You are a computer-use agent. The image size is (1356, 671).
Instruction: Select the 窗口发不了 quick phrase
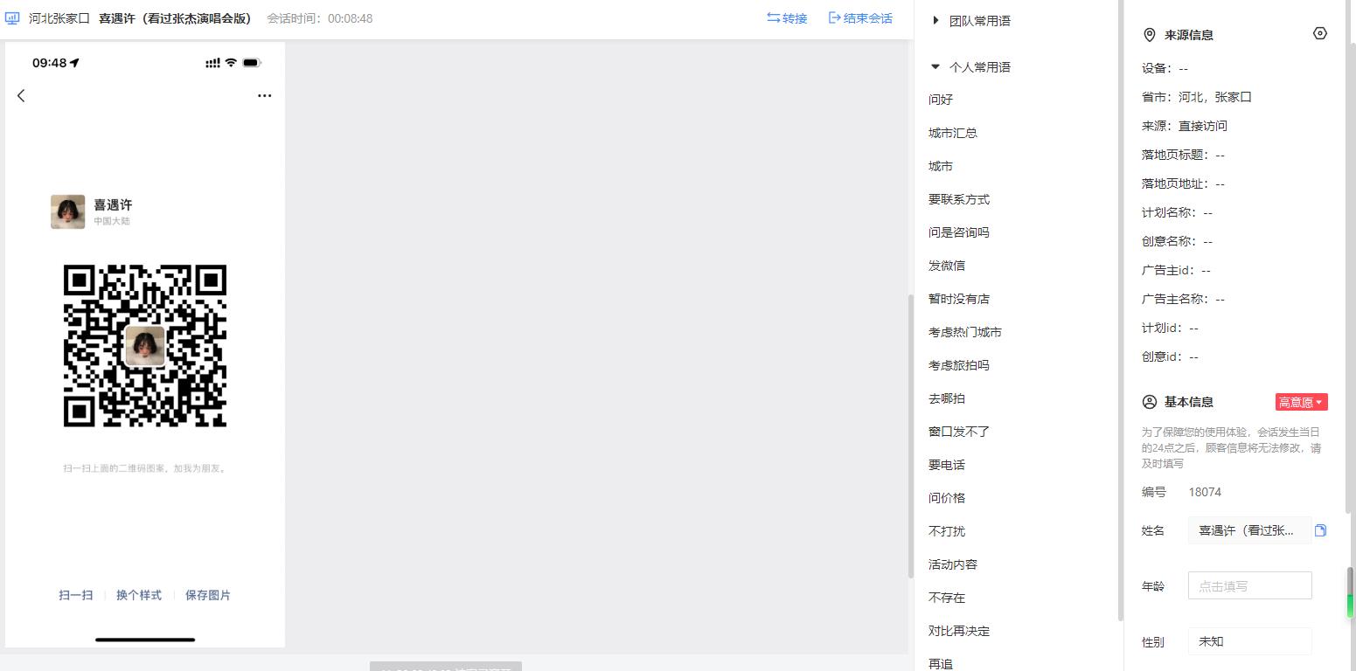click(959, 432)
